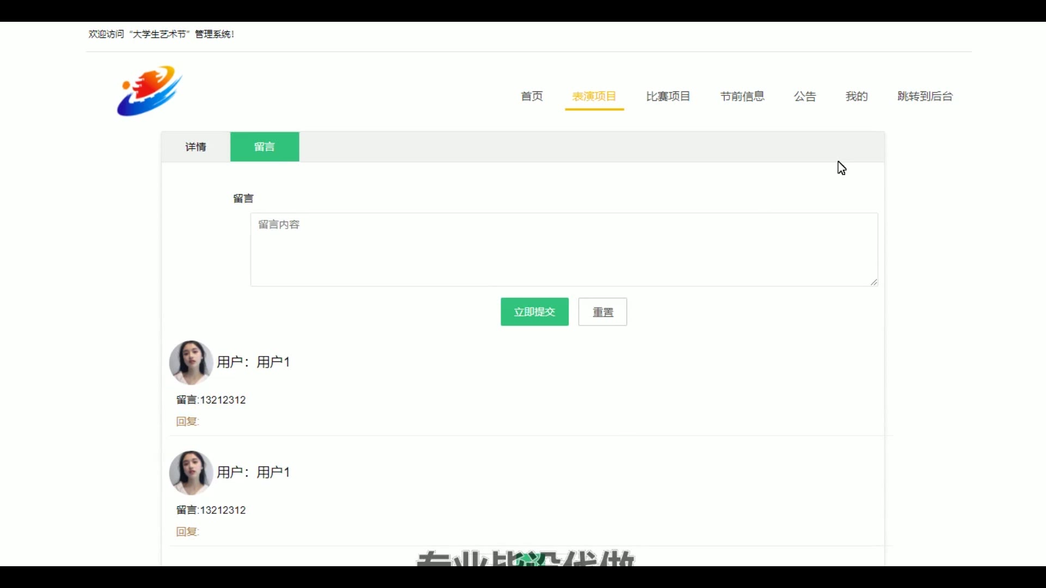Open 节前信息 navigation item
The height and width of the screenshot is (588, 1046).
pyautogui.click(x=743, y=96)
